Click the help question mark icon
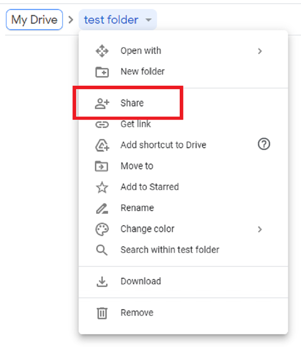301x348 pixels. click(x=264, y=145)
